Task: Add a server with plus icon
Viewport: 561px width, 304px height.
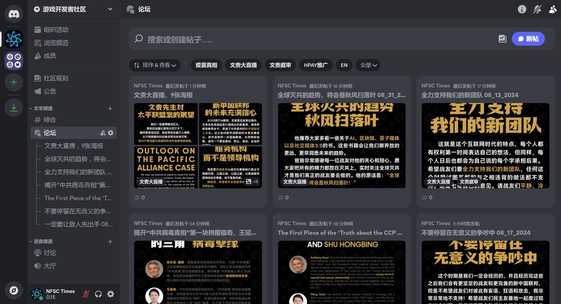Action: tap(14, 82)
